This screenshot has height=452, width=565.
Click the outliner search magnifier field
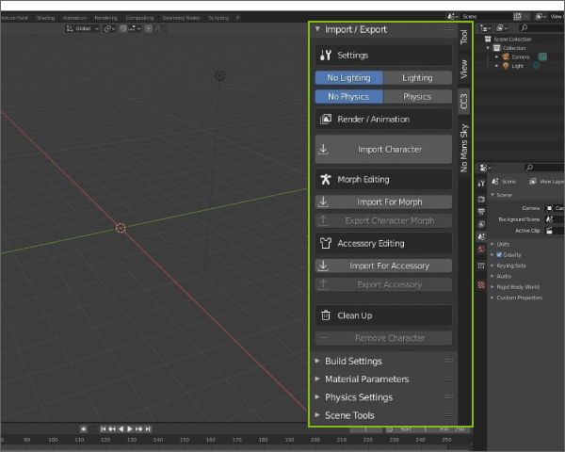click(x=541, y=27)
